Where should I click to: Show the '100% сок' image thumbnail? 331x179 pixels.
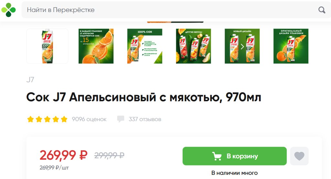click(x=145, y=46)
